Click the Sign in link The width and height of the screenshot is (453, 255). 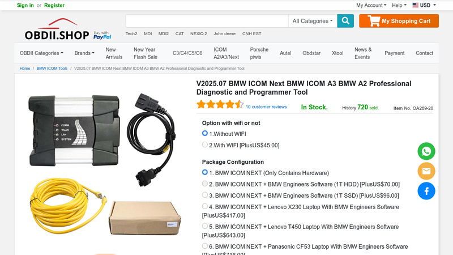tap(25, 5)
